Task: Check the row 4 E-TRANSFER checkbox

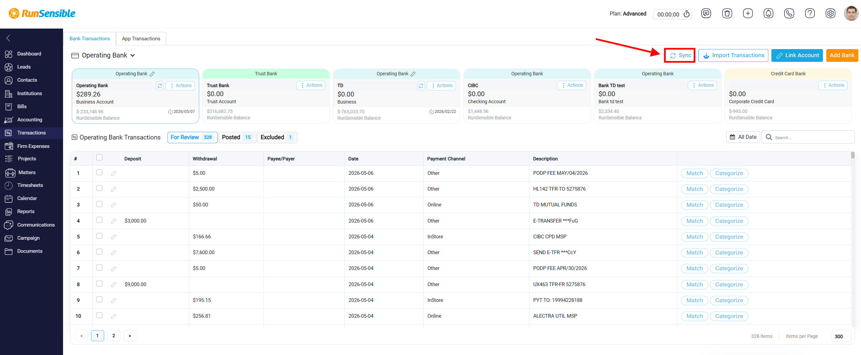Action: [99, 220]
